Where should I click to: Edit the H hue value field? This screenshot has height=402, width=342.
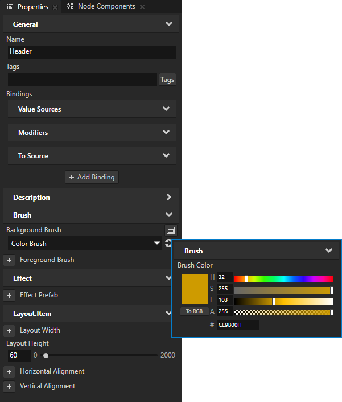[x=224, y=277]
